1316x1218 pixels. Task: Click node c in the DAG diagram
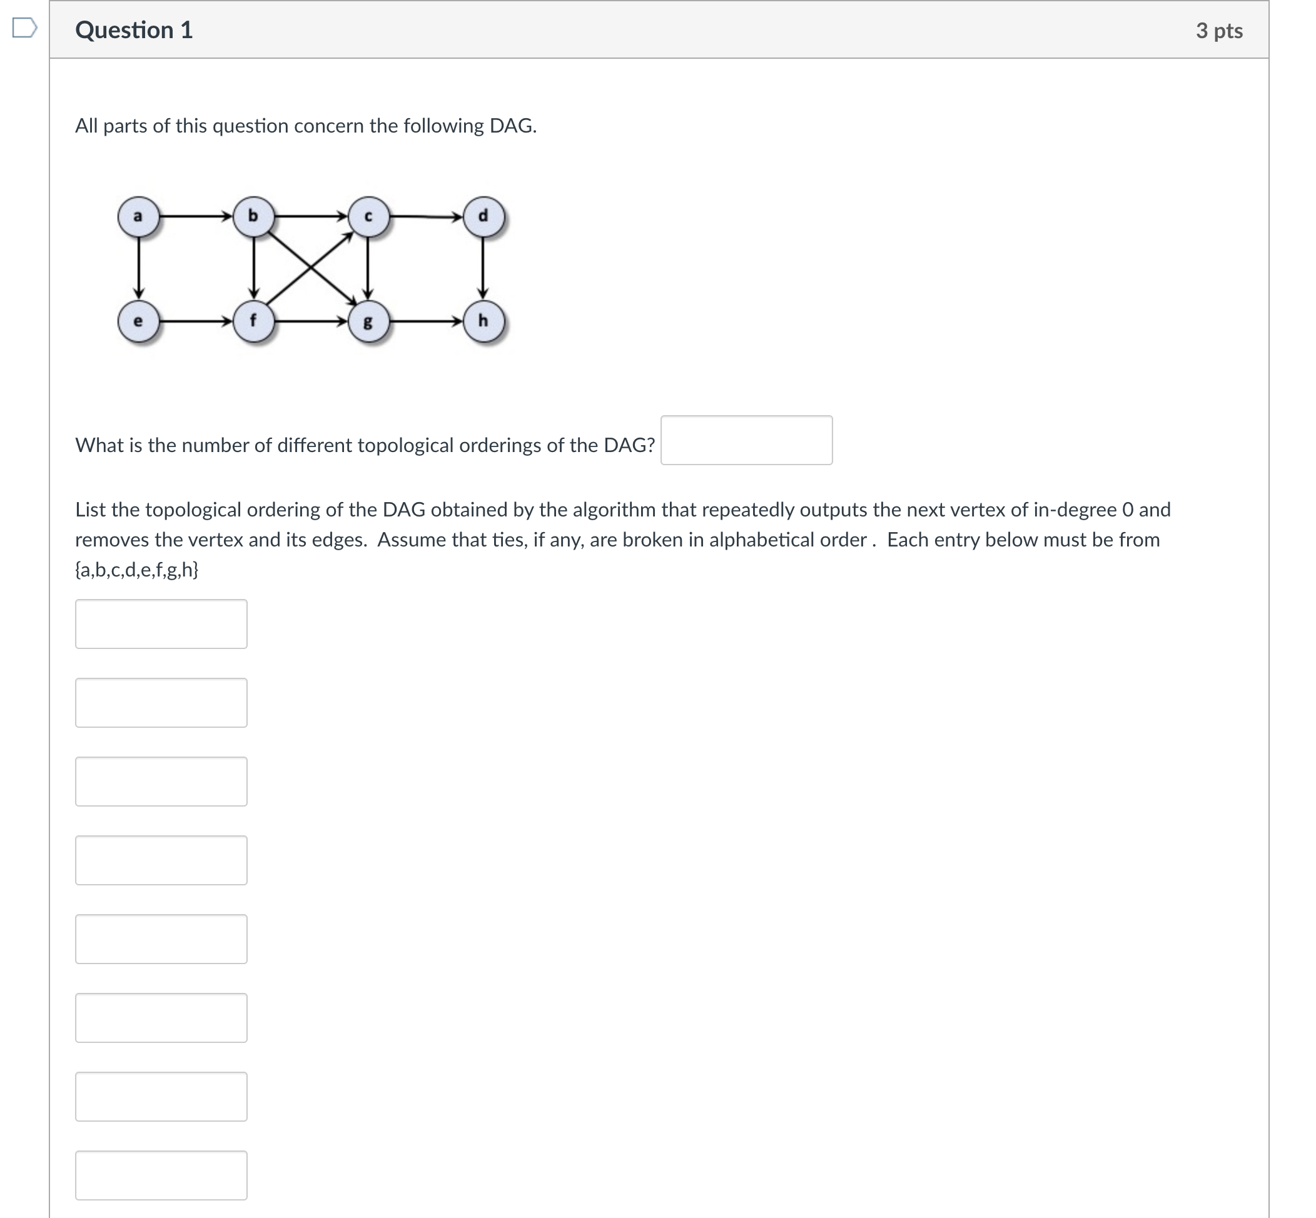368,217
